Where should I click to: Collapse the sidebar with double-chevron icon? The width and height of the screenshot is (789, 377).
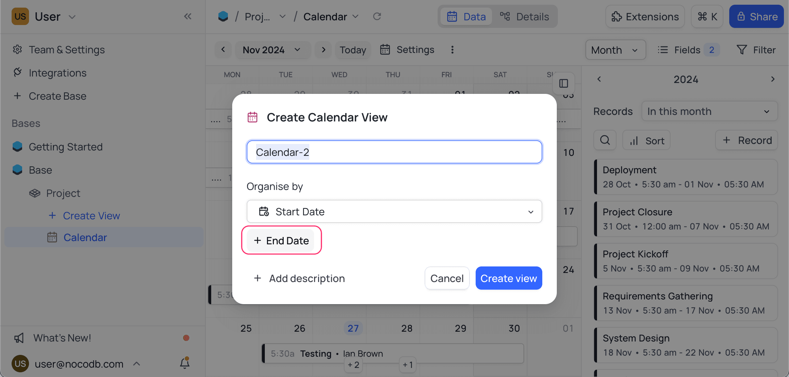click(188, 16)
